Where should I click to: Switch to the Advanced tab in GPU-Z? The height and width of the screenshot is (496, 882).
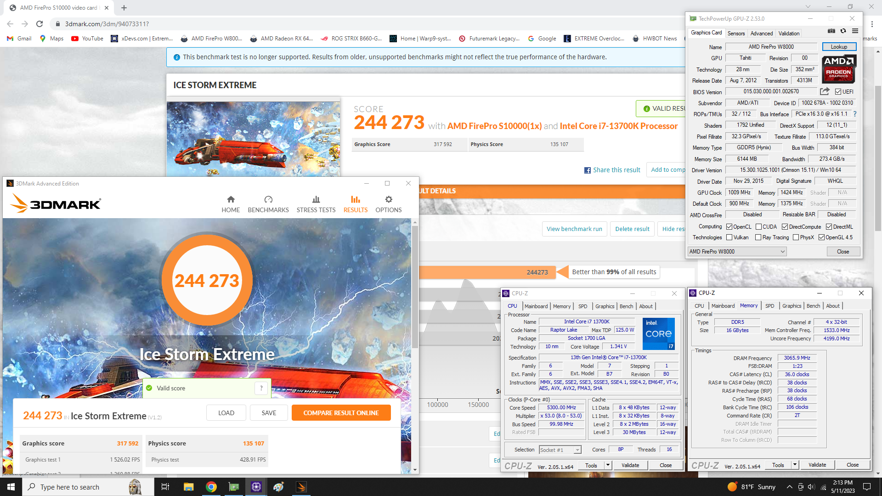pos(761,33)
